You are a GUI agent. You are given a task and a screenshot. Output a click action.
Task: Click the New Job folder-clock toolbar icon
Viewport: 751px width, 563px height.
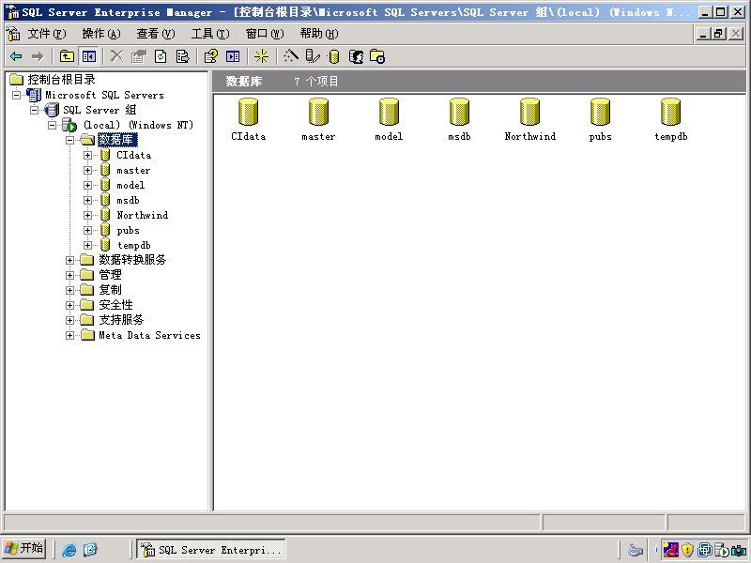tap(377, 56)
